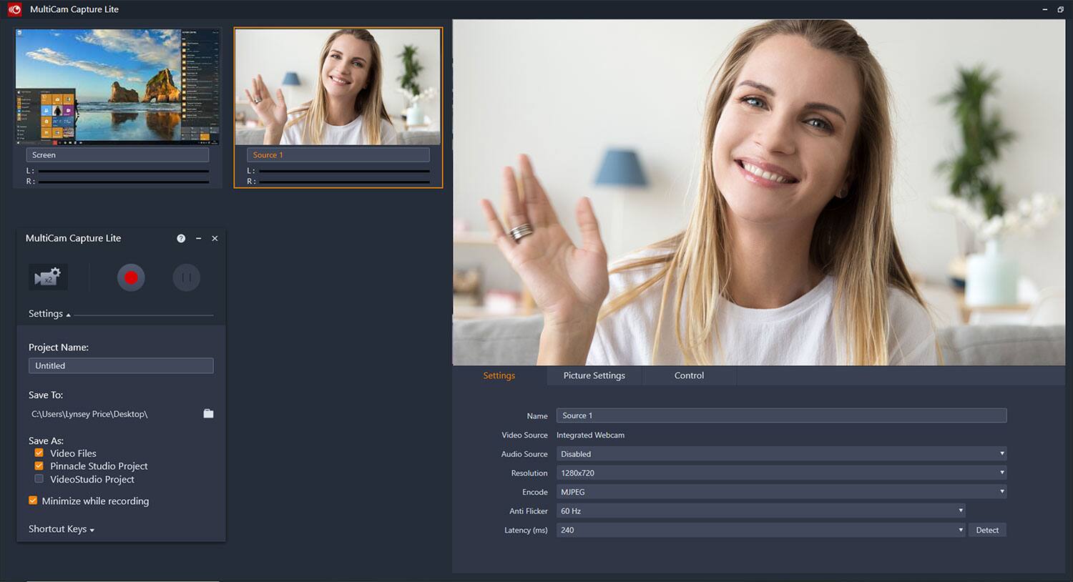
Task: Open the Audio Source dropdown
Action: click(781, 454)
